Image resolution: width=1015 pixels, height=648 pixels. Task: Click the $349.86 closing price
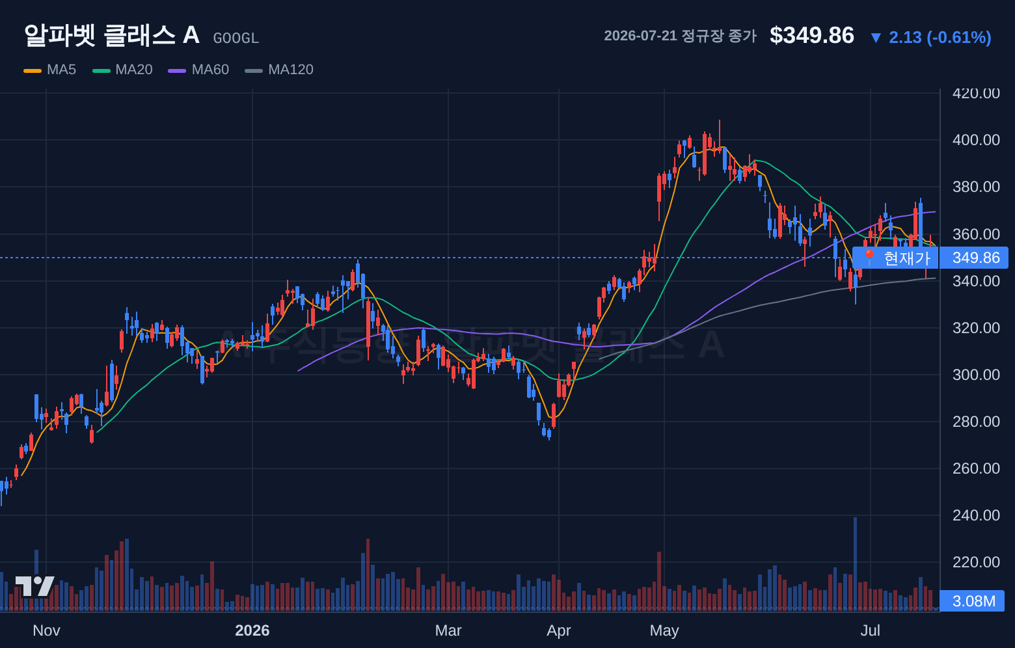pyautogui.click(x=812, y=36)
